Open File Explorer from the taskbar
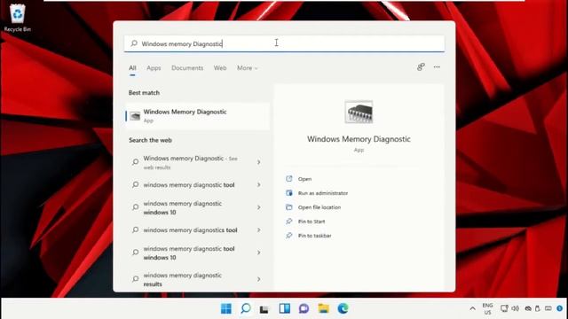This screenshot has height=319, width=568. (323, 308)
